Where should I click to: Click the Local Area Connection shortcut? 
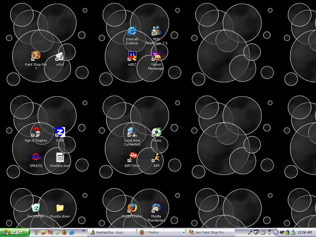click(132, 136)
